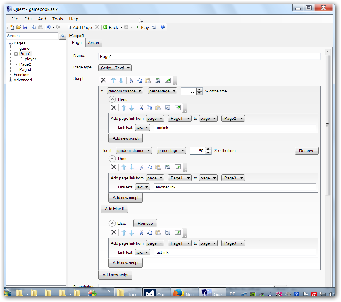Copy icon in main toolbar

click(x=34, y=27)
